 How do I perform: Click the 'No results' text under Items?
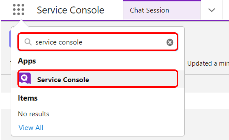pos(34,114)
